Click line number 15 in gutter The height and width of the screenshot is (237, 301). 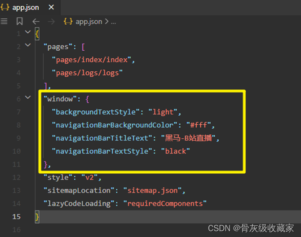tap(17, 217)
